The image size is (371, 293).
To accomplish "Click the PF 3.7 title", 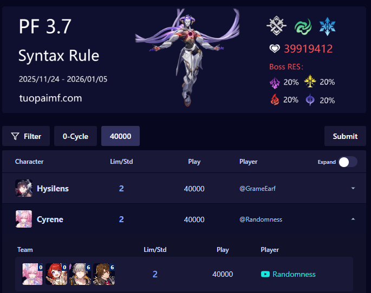I will (45, 26).
